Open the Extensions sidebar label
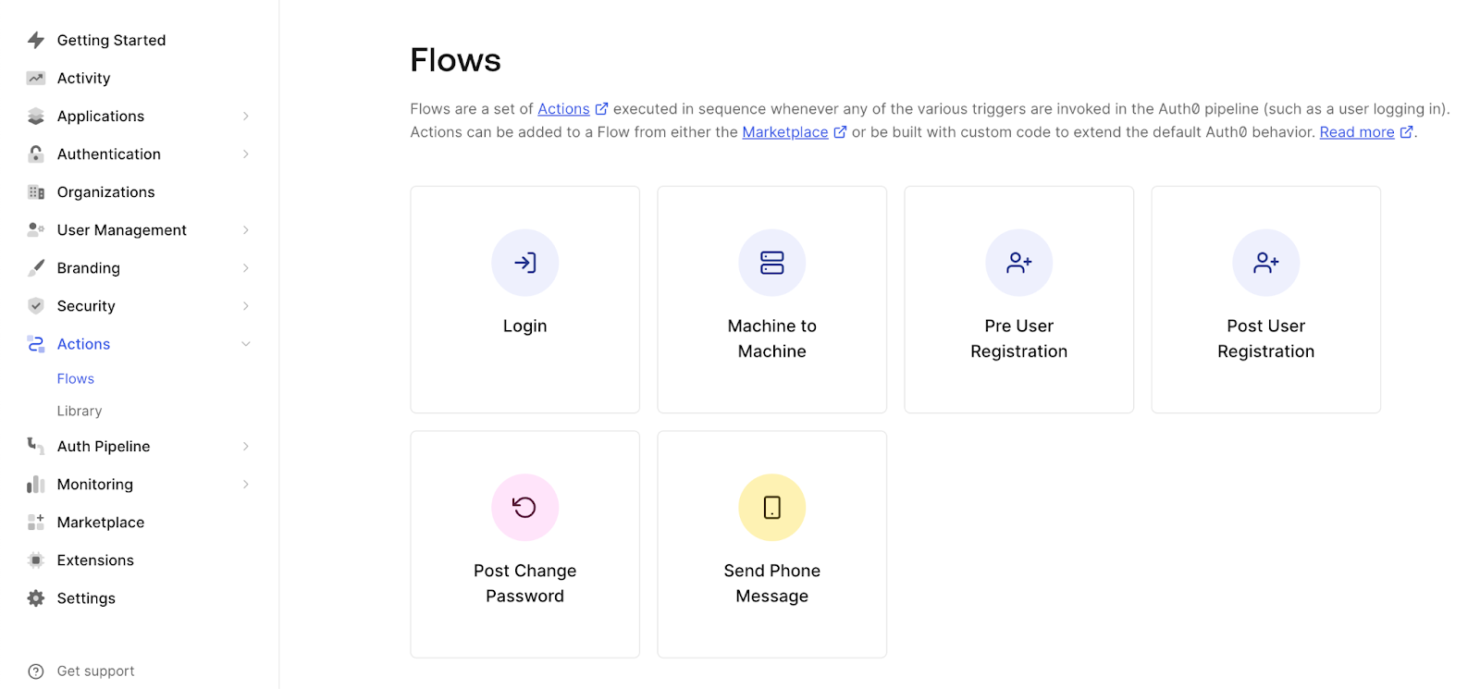Screen dimensions: 1480x689 95,560
